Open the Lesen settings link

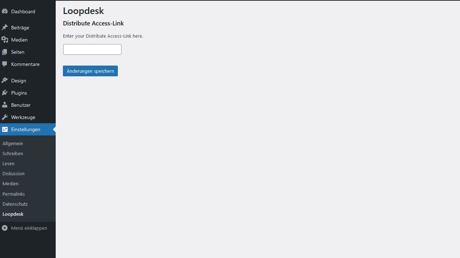(x=8, y=163)
